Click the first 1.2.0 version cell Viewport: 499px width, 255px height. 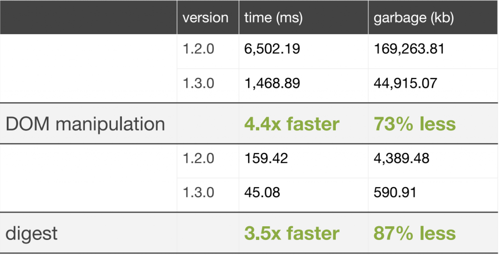pos(198,49)
